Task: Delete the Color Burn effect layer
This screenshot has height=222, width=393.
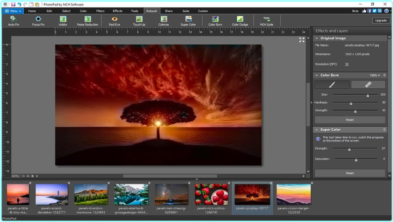Action: 384,75
